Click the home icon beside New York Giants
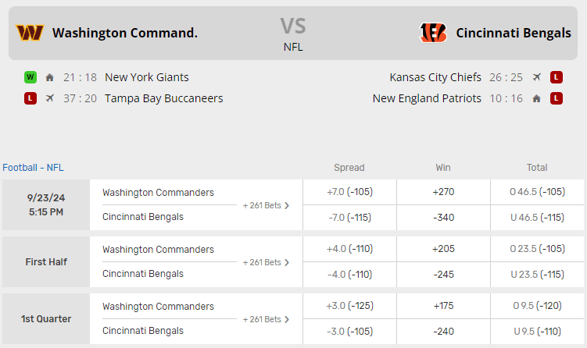 (50, 77)
